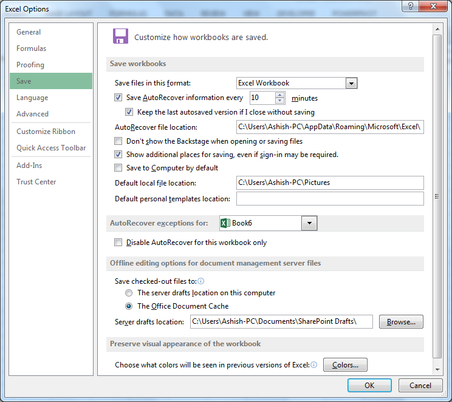Open Trust Center settings
The width and height of the screenshot is (452, 402).
51,182
